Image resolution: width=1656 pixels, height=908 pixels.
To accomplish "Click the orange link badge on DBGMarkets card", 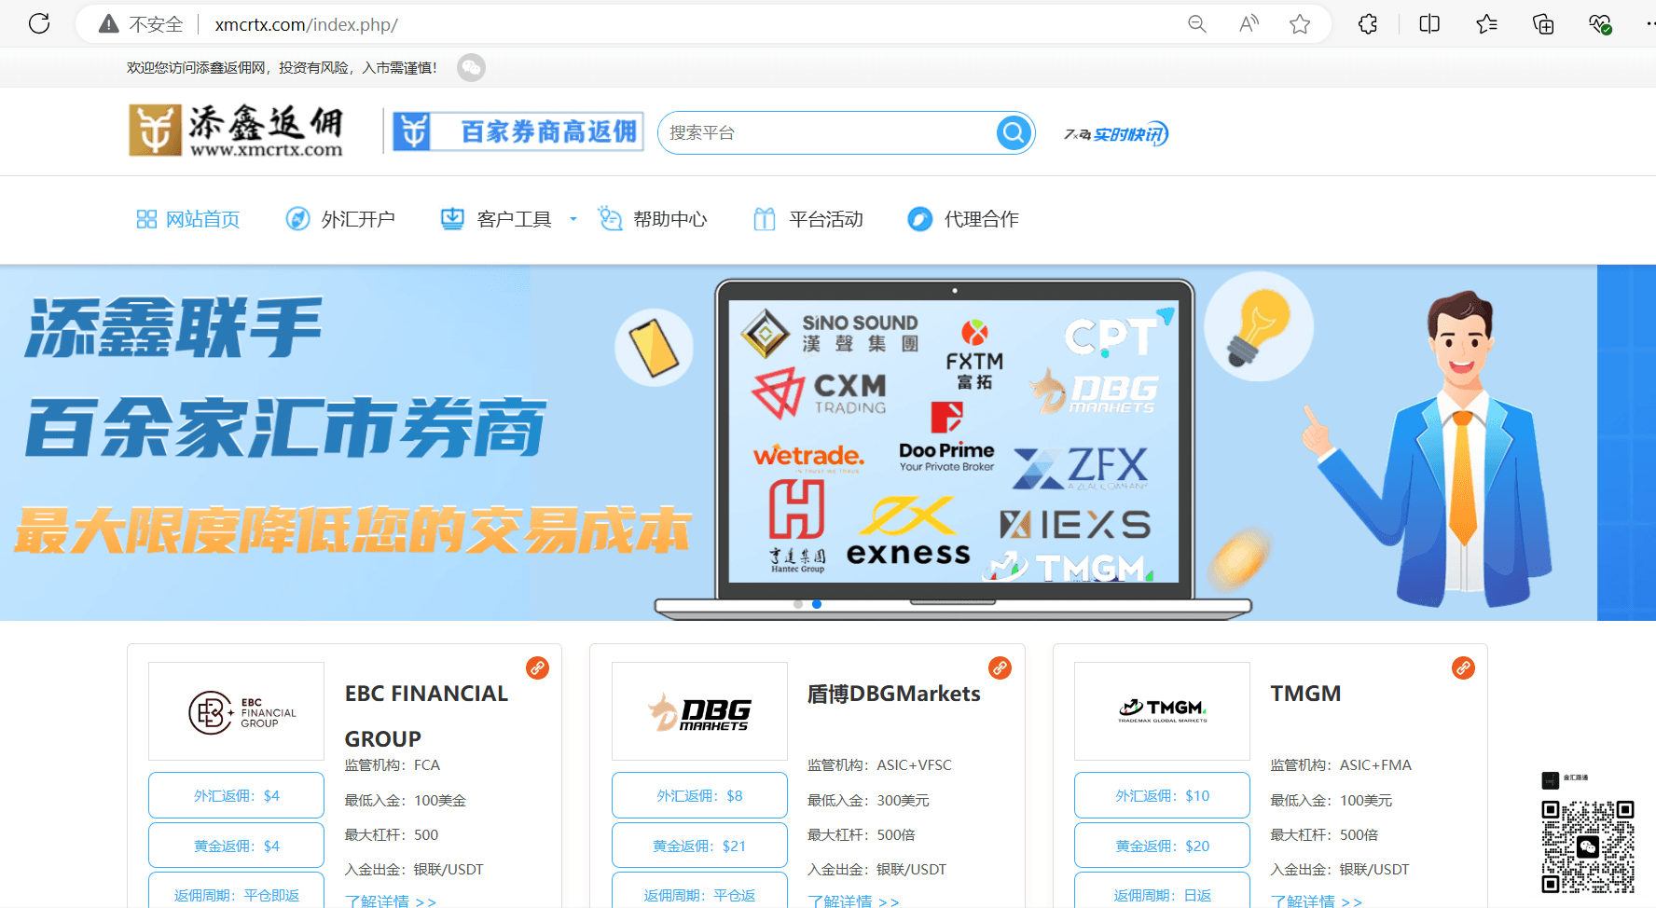I will click(x=1000, y=667).
